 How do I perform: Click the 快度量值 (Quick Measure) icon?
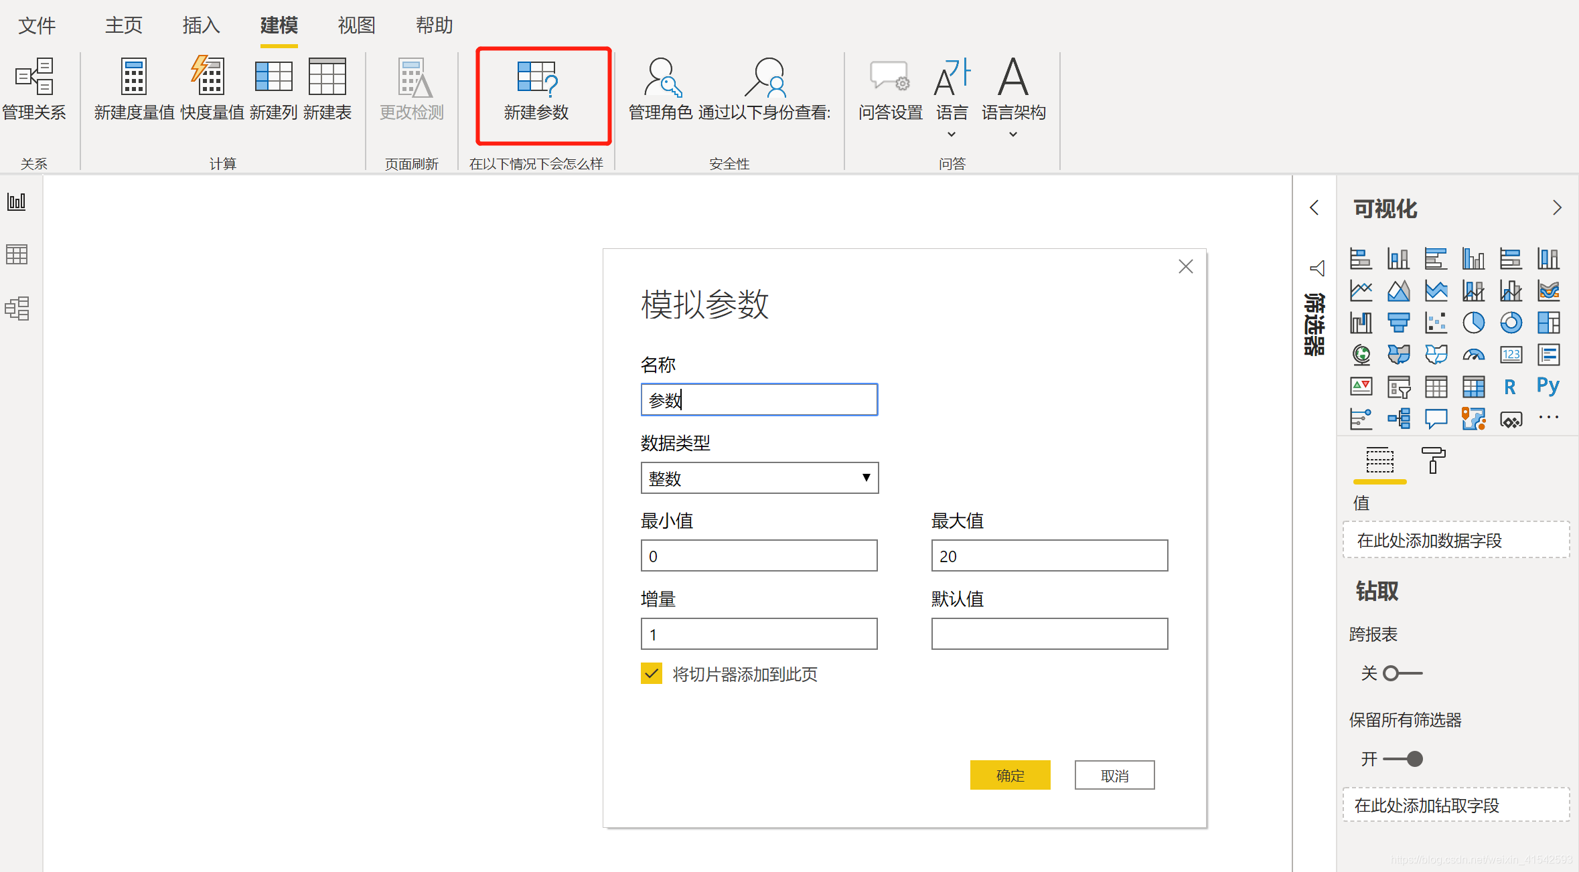pyautogui.click(x=209, y=77)
